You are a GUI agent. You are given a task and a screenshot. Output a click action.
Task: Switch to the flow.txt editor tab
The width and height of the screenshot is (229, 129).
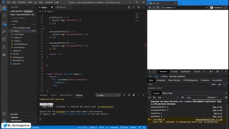(x=62, y=7)
